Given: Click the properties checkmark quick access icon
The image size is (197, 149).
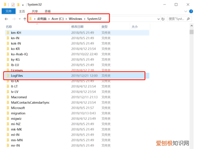Looking at the screenshot, I should coord(13,5).
